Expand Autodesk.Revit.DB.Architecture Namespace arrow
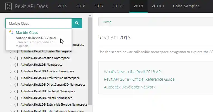Viewport: 213px width, 112px height. click(11, 78)
